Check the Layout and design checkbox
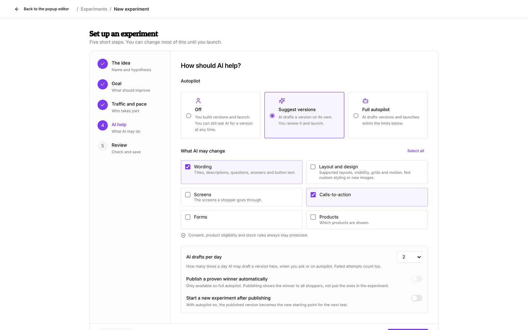Screen dimensions: 528x330 313,167
